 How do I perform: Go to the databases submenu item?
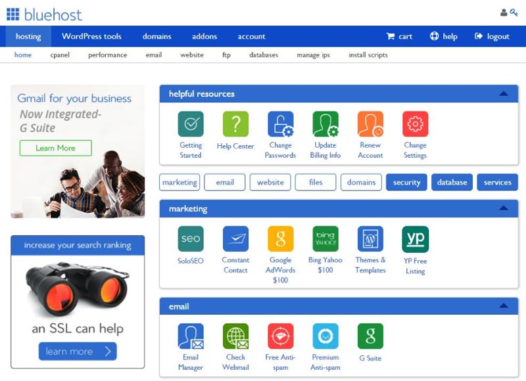[264, 55]
